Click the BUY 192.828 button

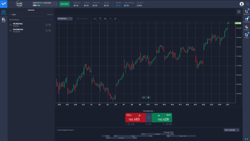162,118
